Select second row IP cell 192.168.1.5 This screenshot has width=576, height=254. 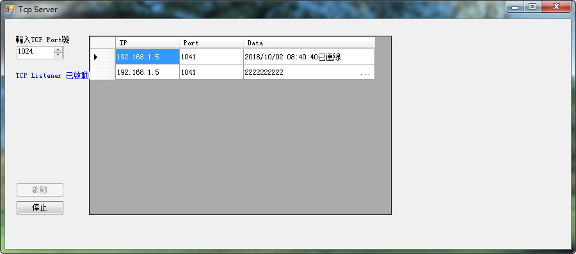[x=147, y=72]
